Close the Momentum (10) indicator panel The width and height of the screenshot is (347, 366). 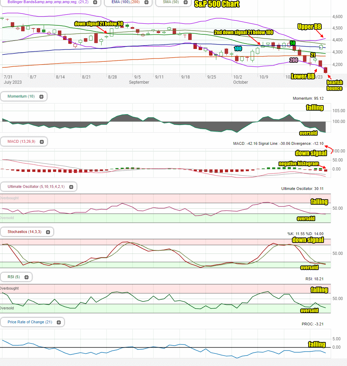(x=42, y=97)
